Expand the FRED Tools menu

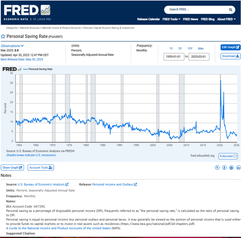point(171,19)
